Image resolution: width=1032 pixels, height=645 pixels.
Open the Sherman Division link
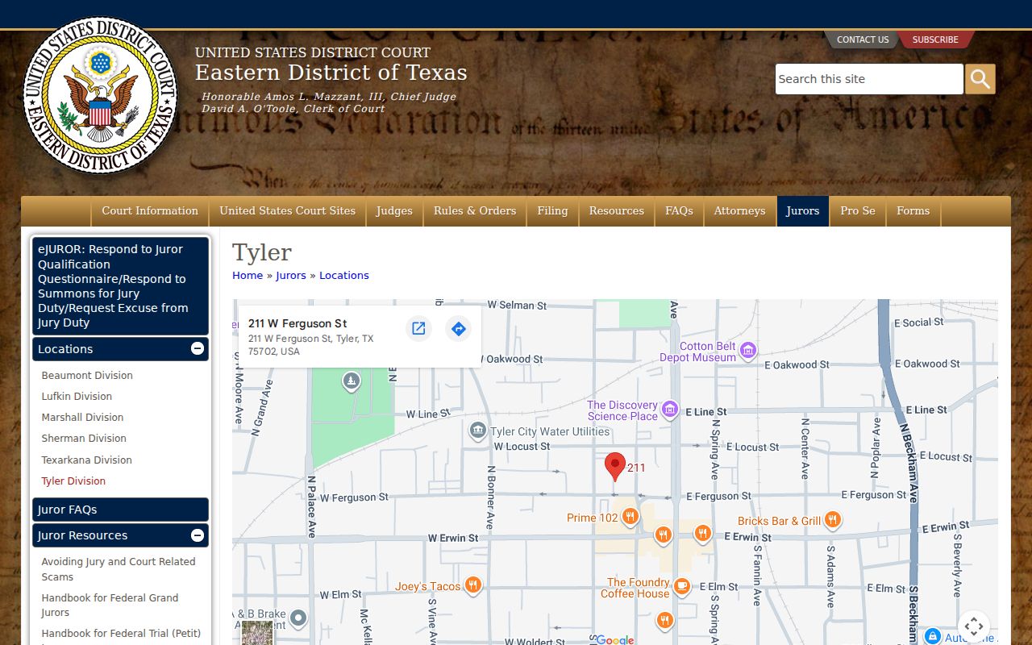(x=84, y=439)
